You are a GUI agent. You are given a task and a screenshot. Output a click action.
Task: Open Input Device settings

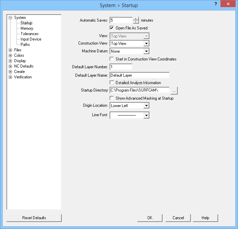tap(31, 39)
